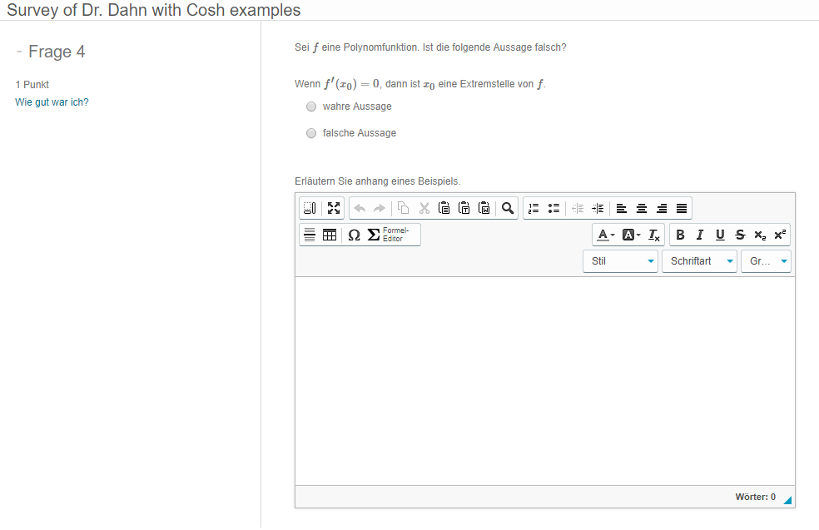Apply italic formatting
Image resolution: width=819 pixels, height=530 pixels.
pyautogui.click(x=700, y=235)
